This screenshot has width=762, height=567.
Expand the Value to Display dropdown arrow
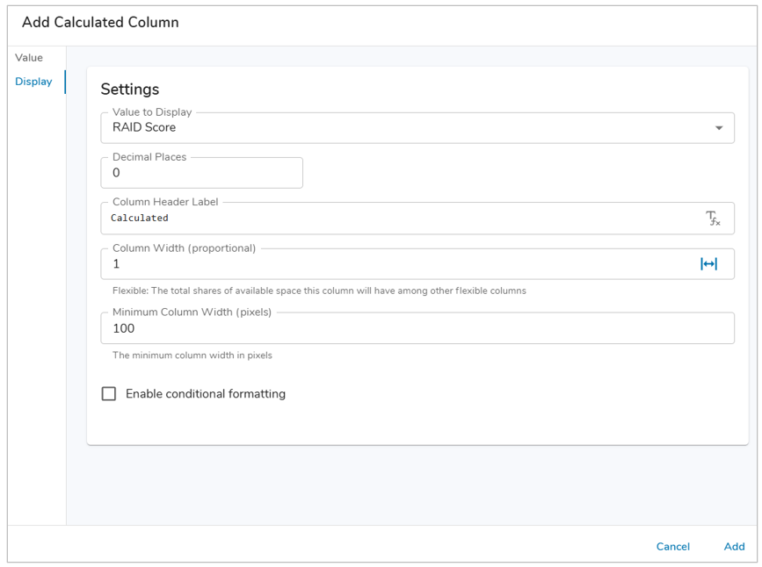pyautogui.click(x=718, y=128)
